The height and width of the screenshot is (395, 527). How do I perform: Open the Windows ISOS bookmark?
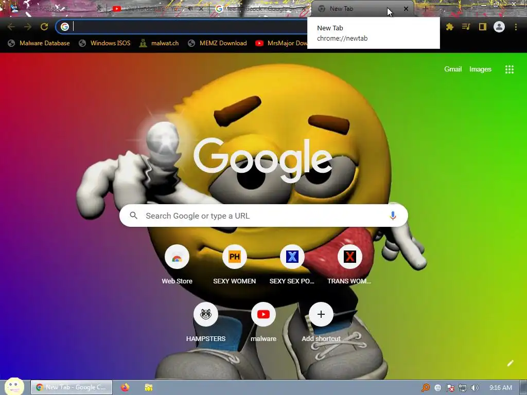pos(104,43)
